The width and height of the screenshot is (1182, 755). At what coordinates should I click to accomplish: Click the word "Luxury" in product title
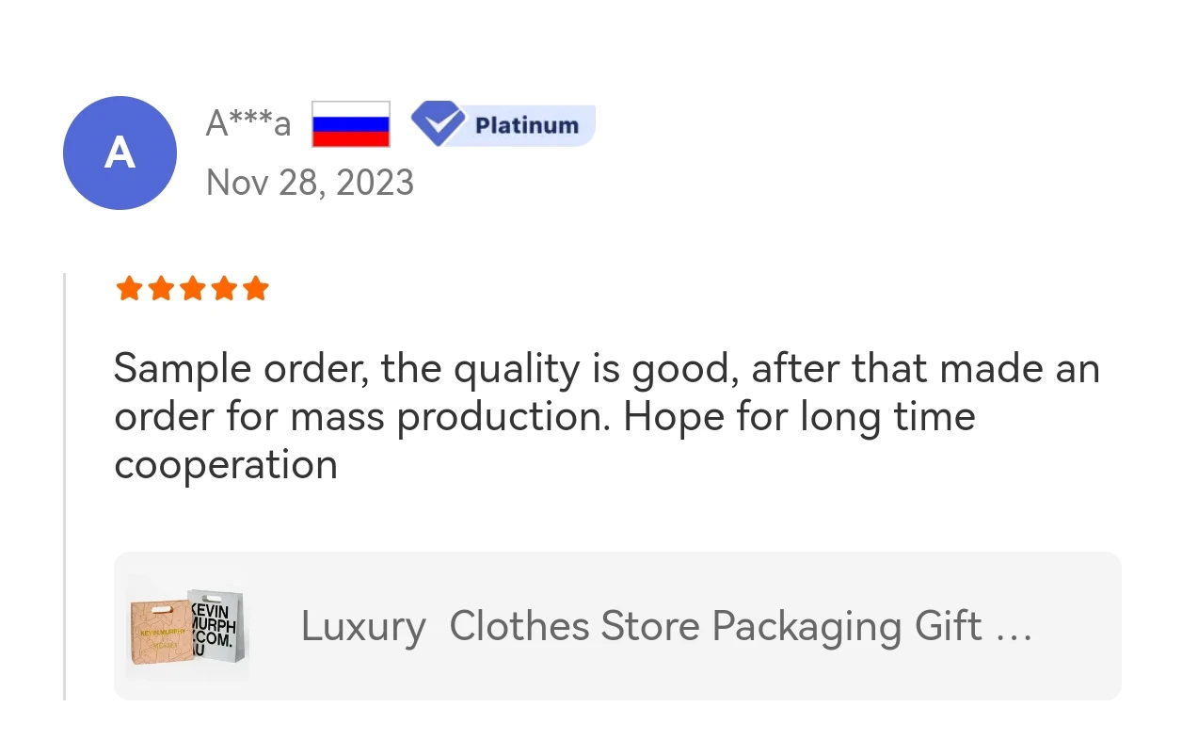click(363, 626)
